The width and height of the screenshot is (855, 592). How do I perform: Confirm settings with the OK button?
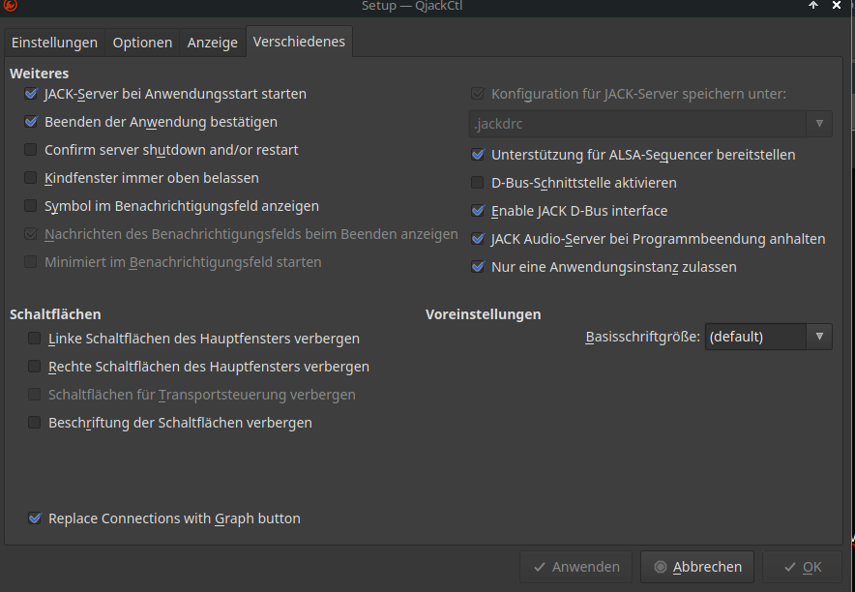(x=803, y=567)
